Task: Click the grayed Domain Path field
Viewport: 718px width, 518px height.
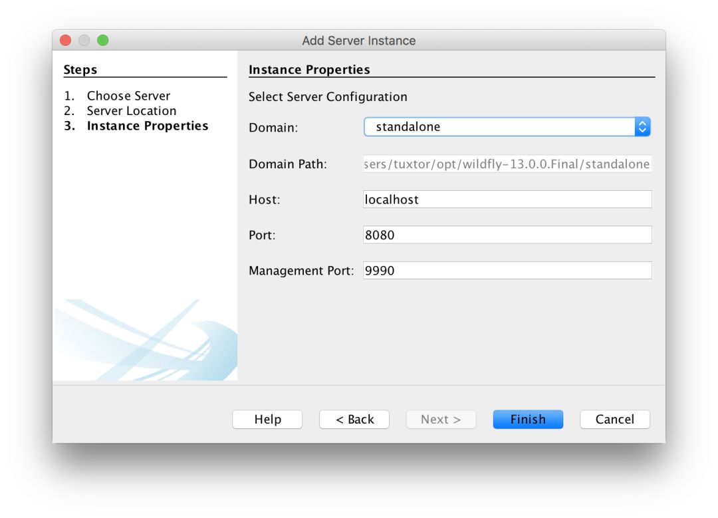Action: coord(507,164)
